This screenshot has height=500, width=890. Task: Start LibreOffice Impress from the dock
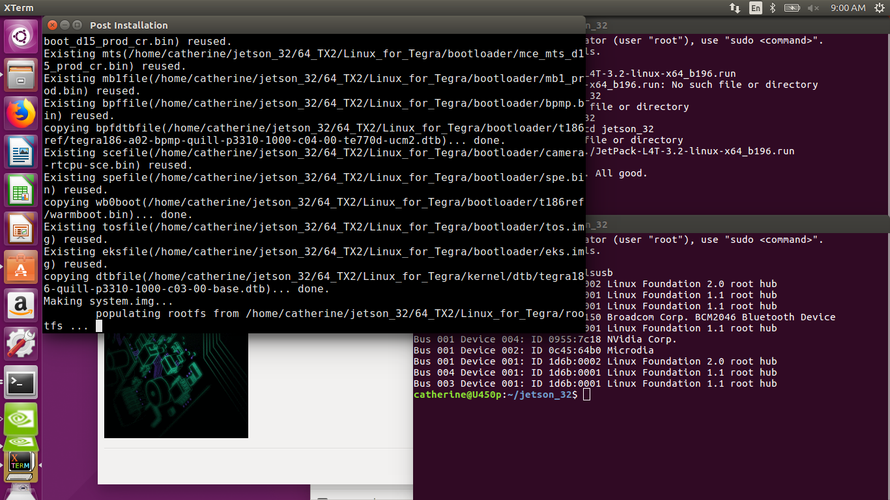coord(22,229)
